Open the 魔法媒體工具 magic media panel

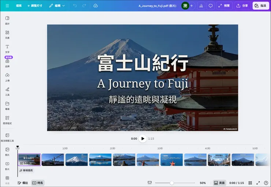(x=7, y=138)
